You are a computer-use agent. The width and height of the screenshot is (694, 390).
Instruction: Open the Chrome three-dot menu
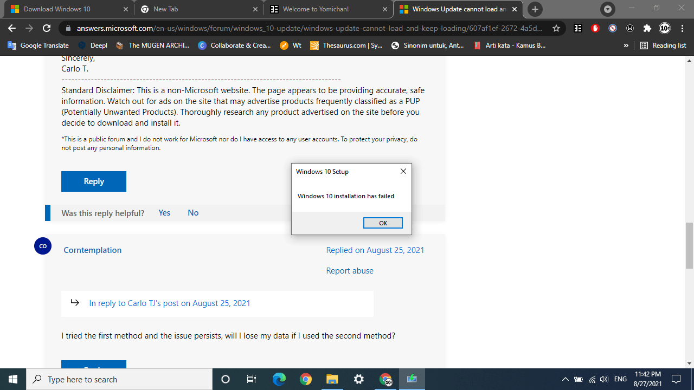682,28
